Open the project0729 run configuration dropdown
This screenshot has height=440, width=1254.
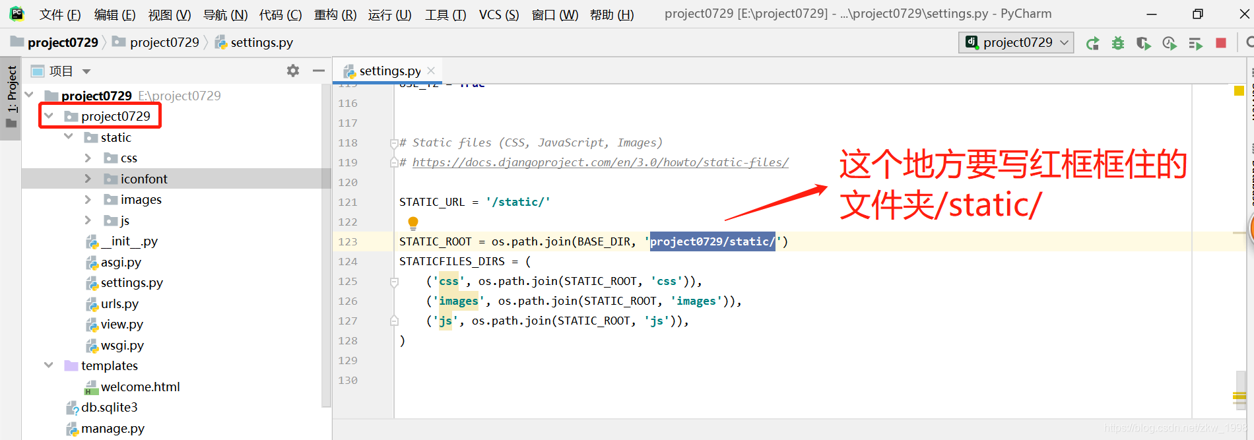(1016, 42)
